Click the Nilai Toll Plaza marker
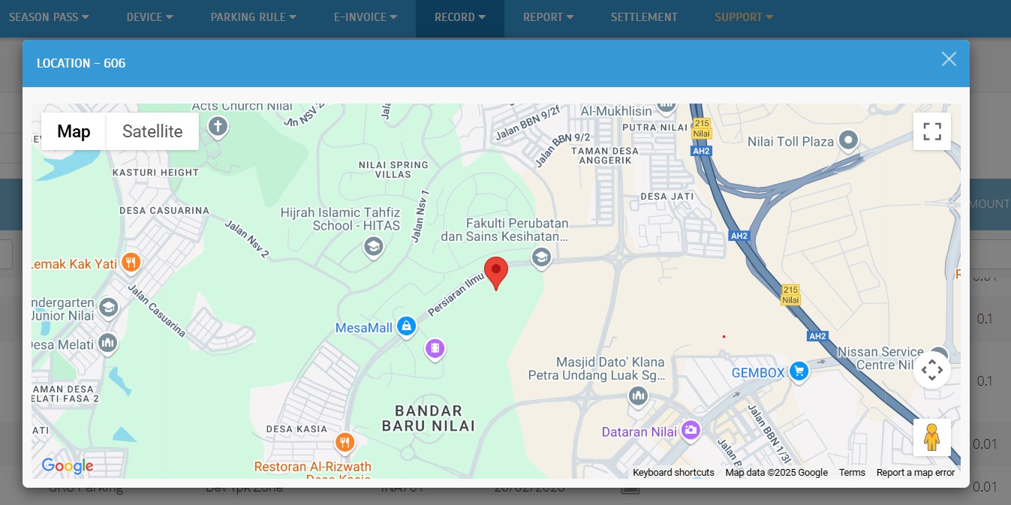 pos(848,140)
